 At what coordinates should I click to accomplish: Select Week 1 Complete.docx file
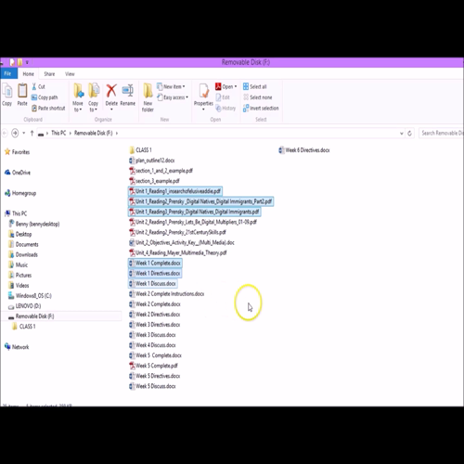pyautogui.click(x=155, y=263)
